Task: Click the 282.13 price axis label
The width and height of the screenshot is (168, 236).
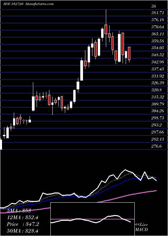Action: coord(158,139)
